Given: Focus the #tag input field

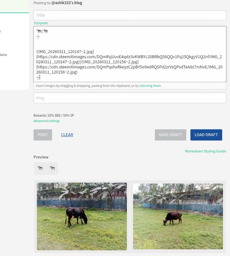Looking at the screenshot, I should pyautogui.click(x=130, y=98).
